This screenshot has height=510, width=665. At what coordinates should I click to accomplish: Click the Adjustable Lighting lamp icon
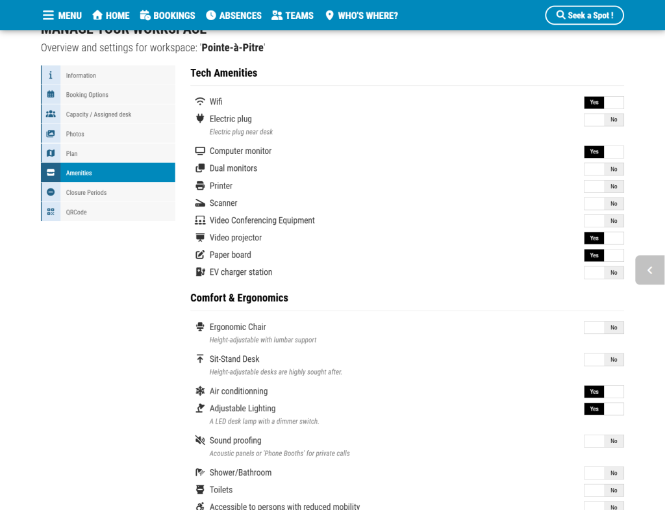pos(200,408)
